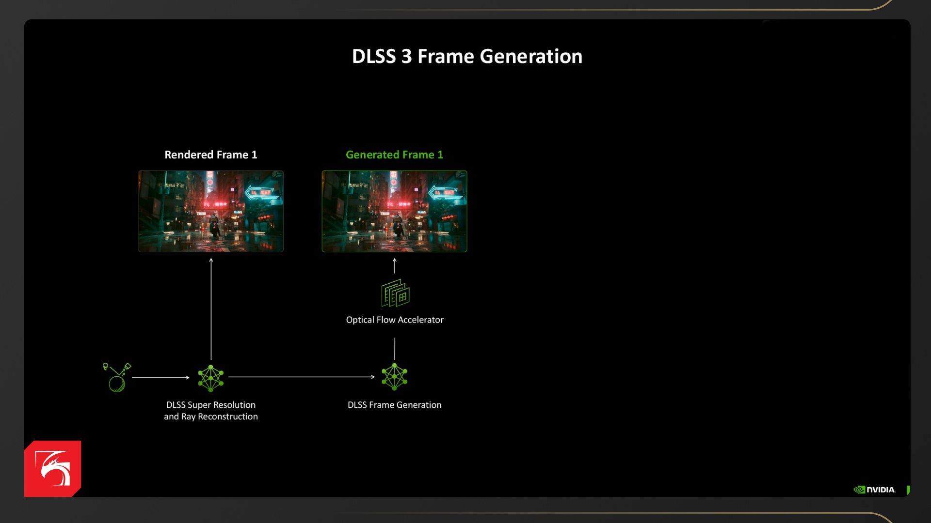This screenshot has height=523, width=931.
Task: Click the short arrow below Generated Frame
Action: pos(394,266)
